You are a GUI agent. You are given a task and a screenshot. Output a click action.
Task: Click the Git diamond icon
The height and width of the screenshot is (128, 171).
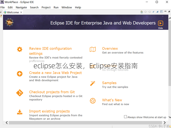pos(20,93)
